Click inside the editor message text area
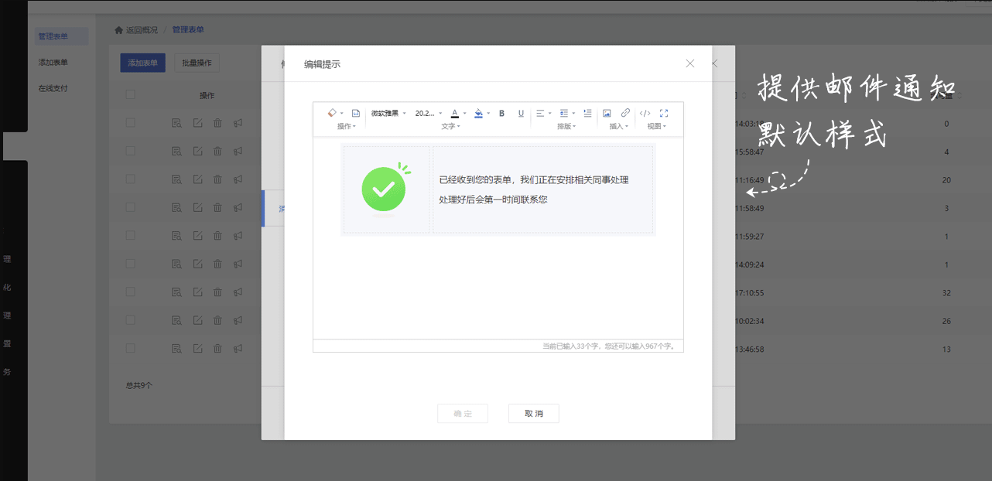992x481 pixels. pos(533,189)
